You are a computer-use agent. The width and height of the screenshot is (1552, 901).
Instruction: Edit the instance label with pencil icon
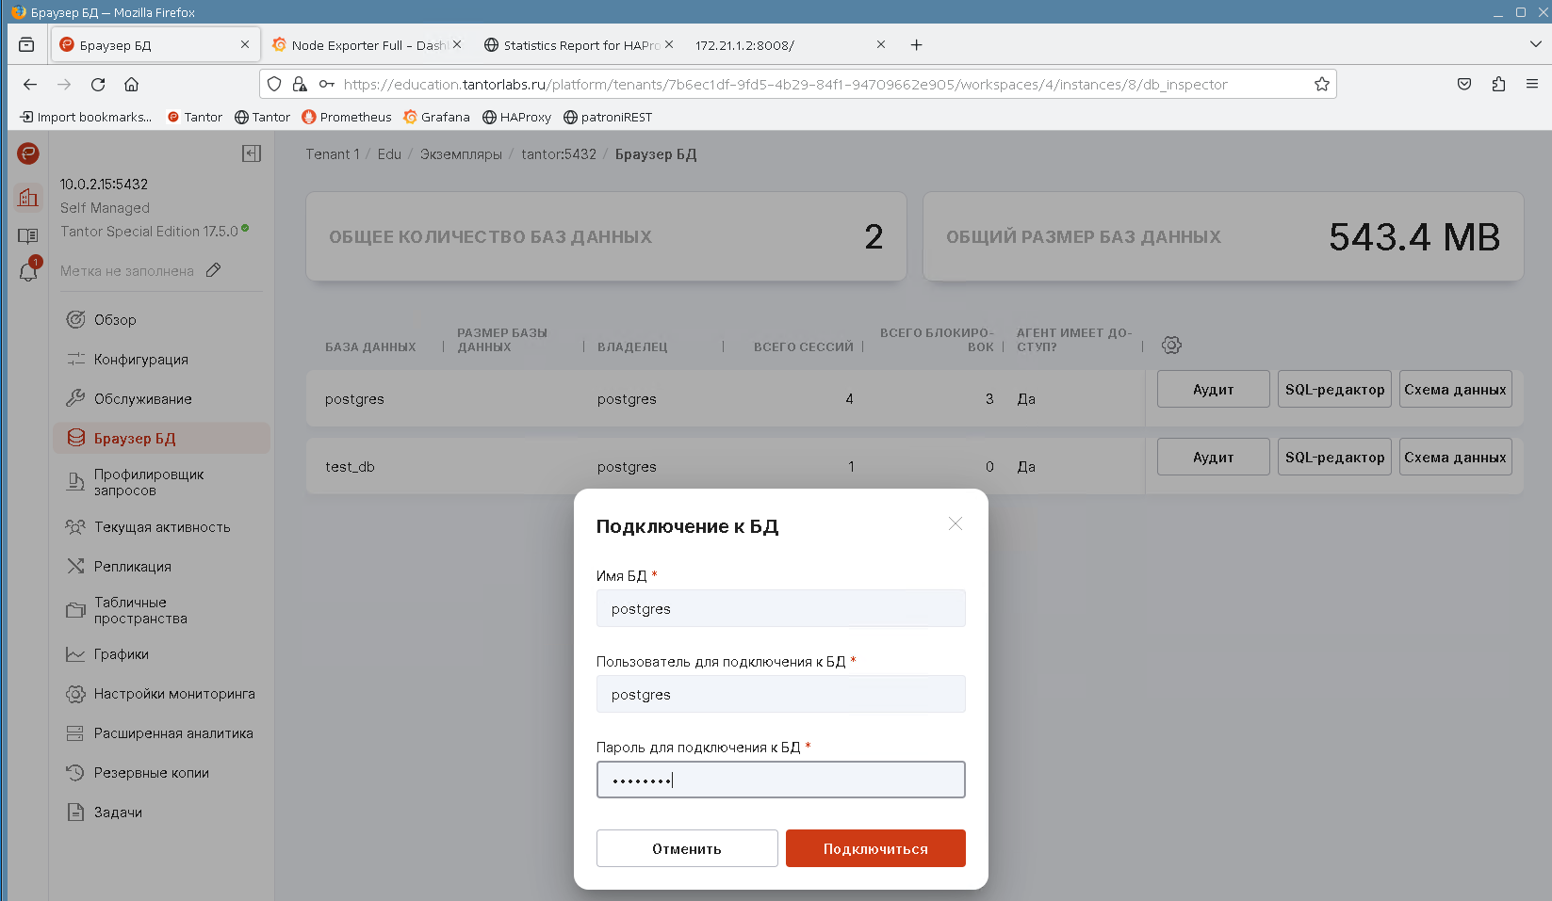point(214,270)
